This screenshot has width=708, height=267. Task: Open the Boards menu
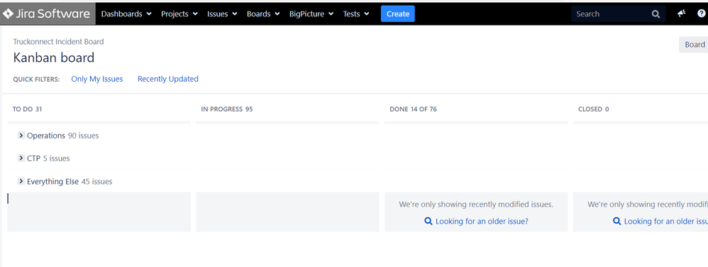click(x=263, y=14)
